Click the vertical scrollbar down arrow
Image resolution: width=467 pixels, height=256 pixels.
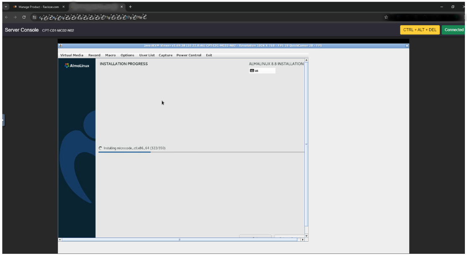pos(306,236)
